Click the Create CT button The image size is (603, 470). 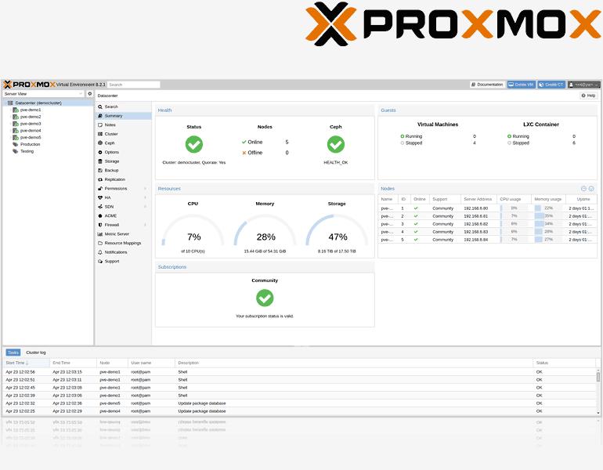551,85
